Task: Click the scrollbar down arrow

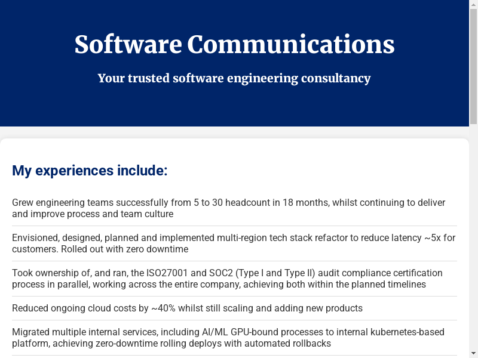Action: click(473, 353)
